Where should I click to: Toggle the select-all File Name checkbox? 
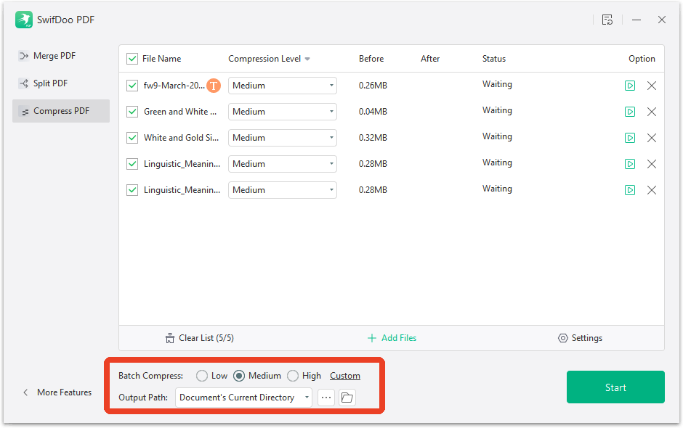[132, 59]
